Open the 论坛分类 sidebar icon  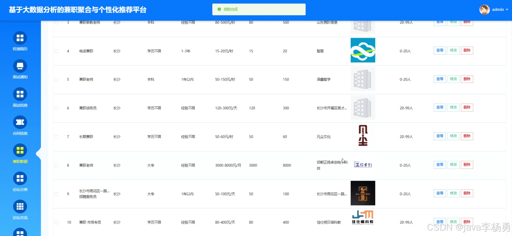[x=20, y=178]
